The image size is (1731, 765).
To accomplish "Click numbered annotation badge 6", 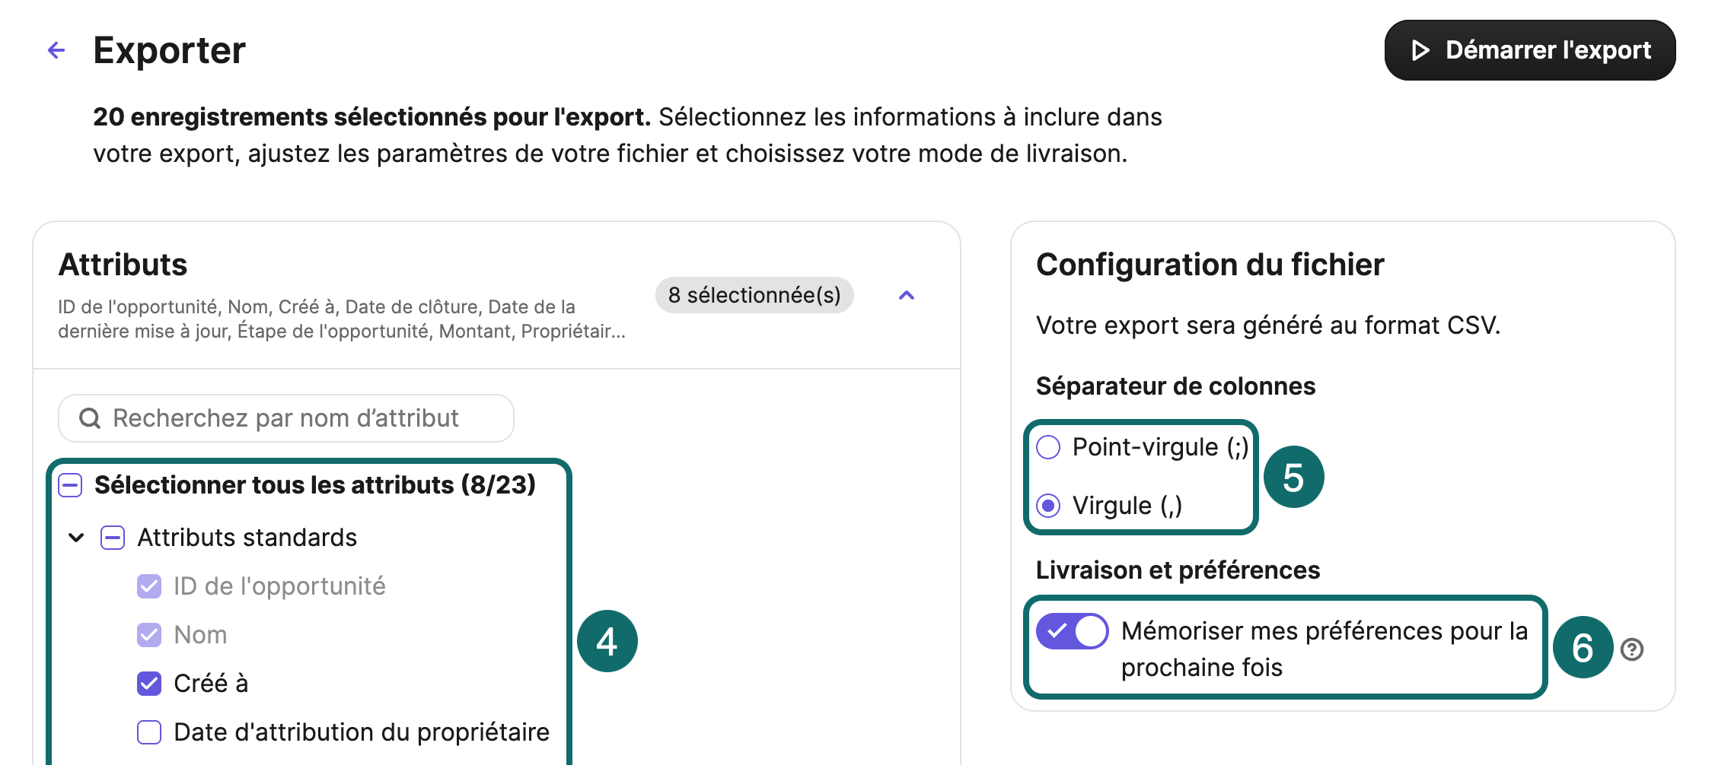I will (1583, 647).
